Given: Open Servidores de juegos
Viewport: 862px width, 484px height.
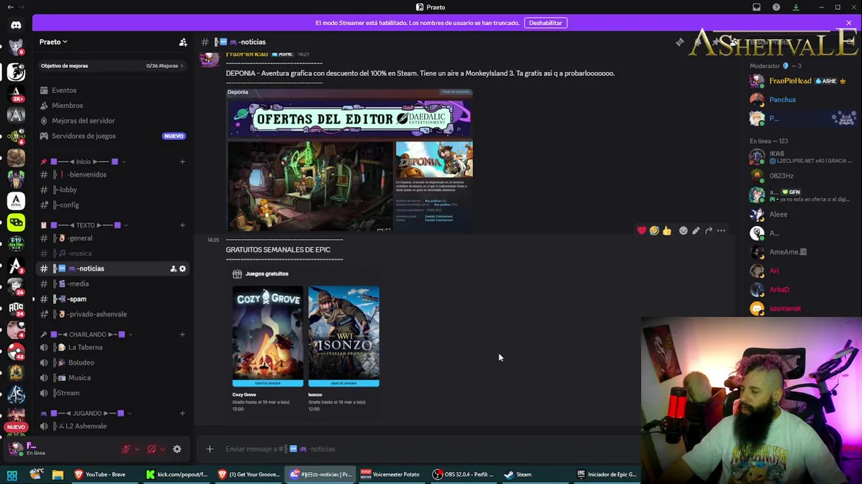Looking at the screenshot, I should 84,136.
